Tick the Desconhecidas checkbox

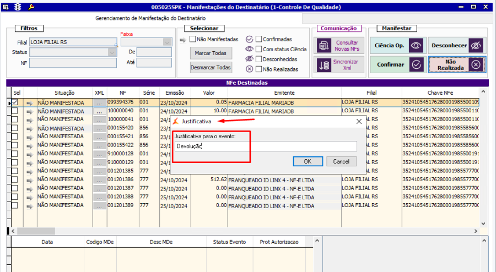259,59
